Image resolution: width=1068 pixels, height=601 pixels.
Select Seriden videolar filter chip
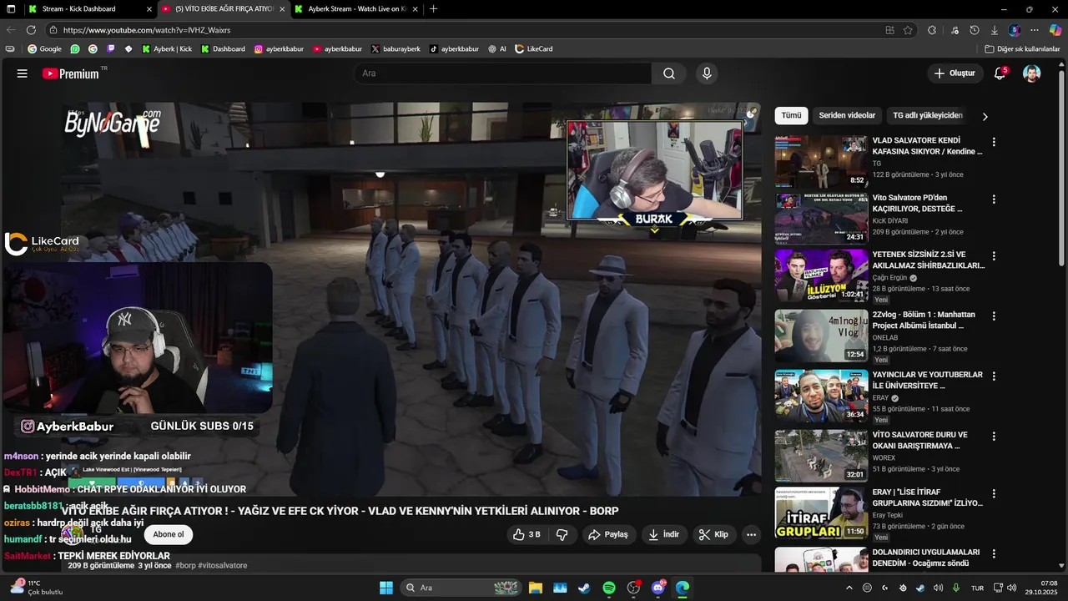click(x=847, y=115)
